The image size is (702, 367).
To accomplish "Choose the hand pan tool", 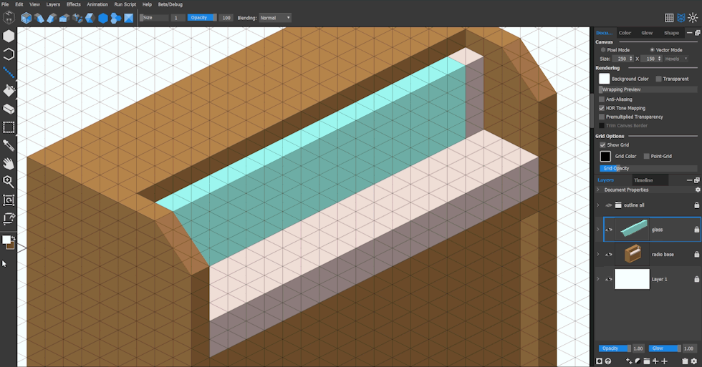I will click(x=9, y=164).
